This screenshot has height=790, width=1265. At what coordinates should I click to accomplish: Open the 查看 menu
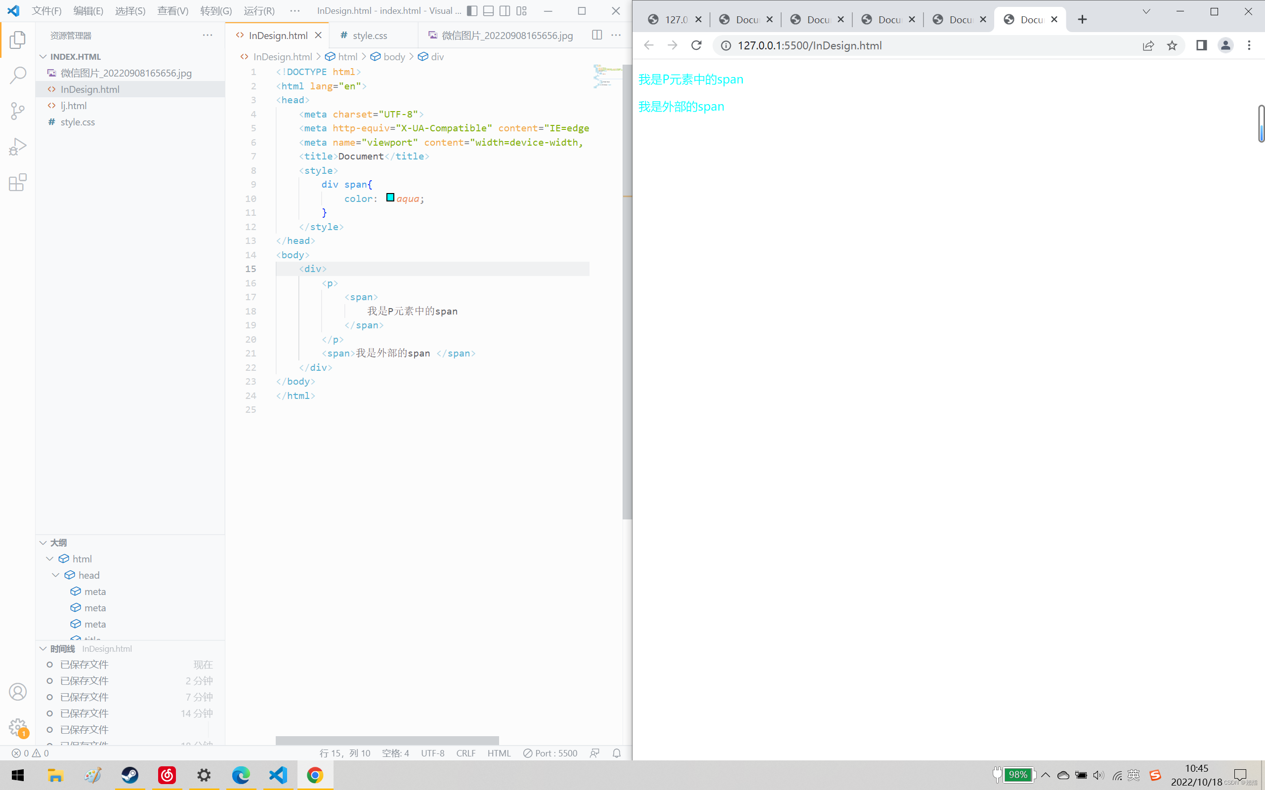(x=172, y=10)
